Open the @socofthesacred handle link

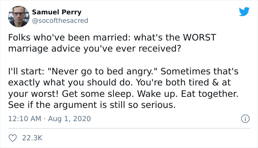[x=60, y=21]
